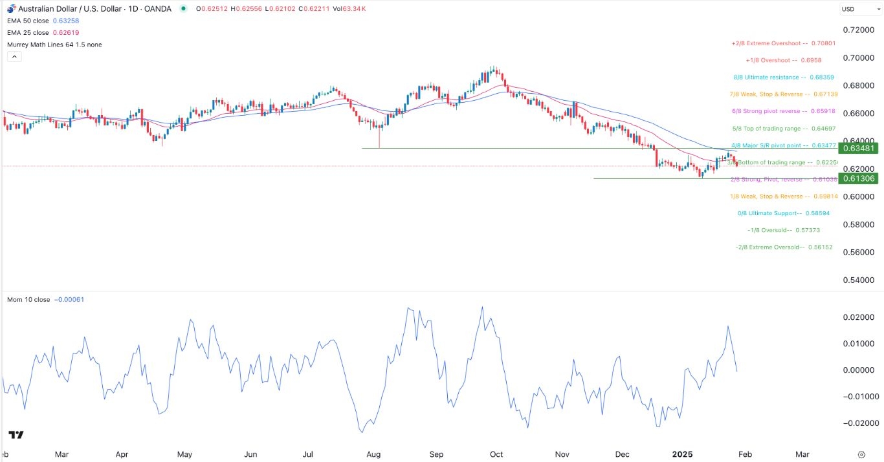
Task: Select the EMA 25 close legend entry
Action: (28, 32)
